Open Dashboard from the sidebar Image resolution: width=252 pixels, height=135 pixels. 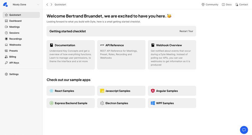click(15, 21)
